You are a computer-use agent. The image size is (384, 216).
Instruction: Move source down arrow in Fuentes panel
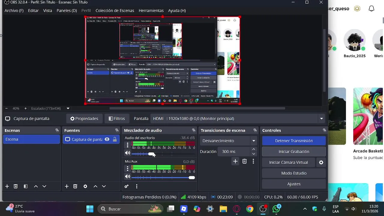coord(104,186)
